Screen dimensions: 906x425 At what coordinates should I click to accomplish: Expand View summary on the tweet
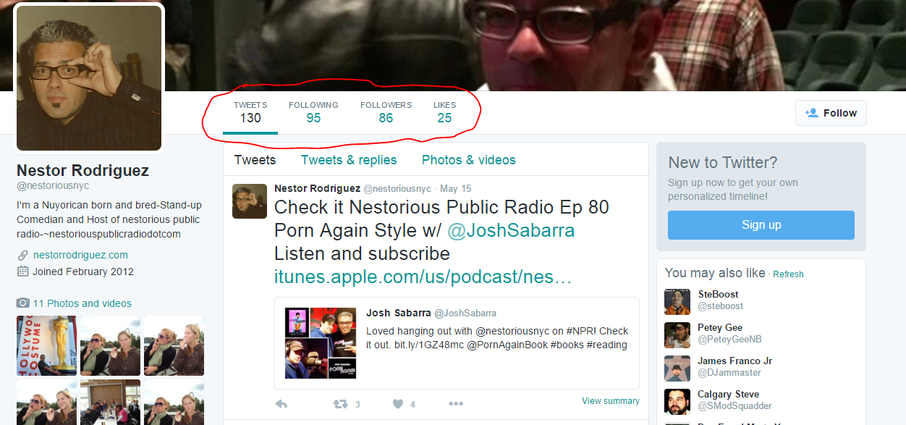[611, 401]
